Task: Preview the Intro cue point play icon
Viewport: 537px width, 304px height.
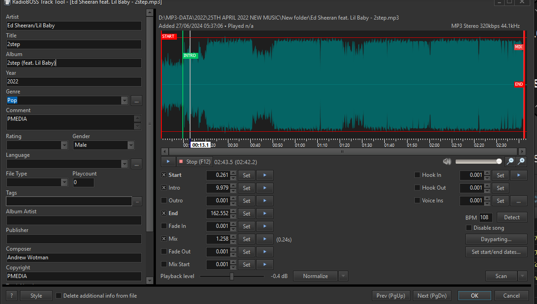Action: point(264,188)
